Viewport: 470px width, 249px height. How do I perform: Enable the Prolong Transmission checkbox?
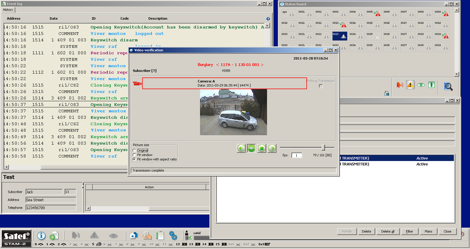[x=321, y=86]
